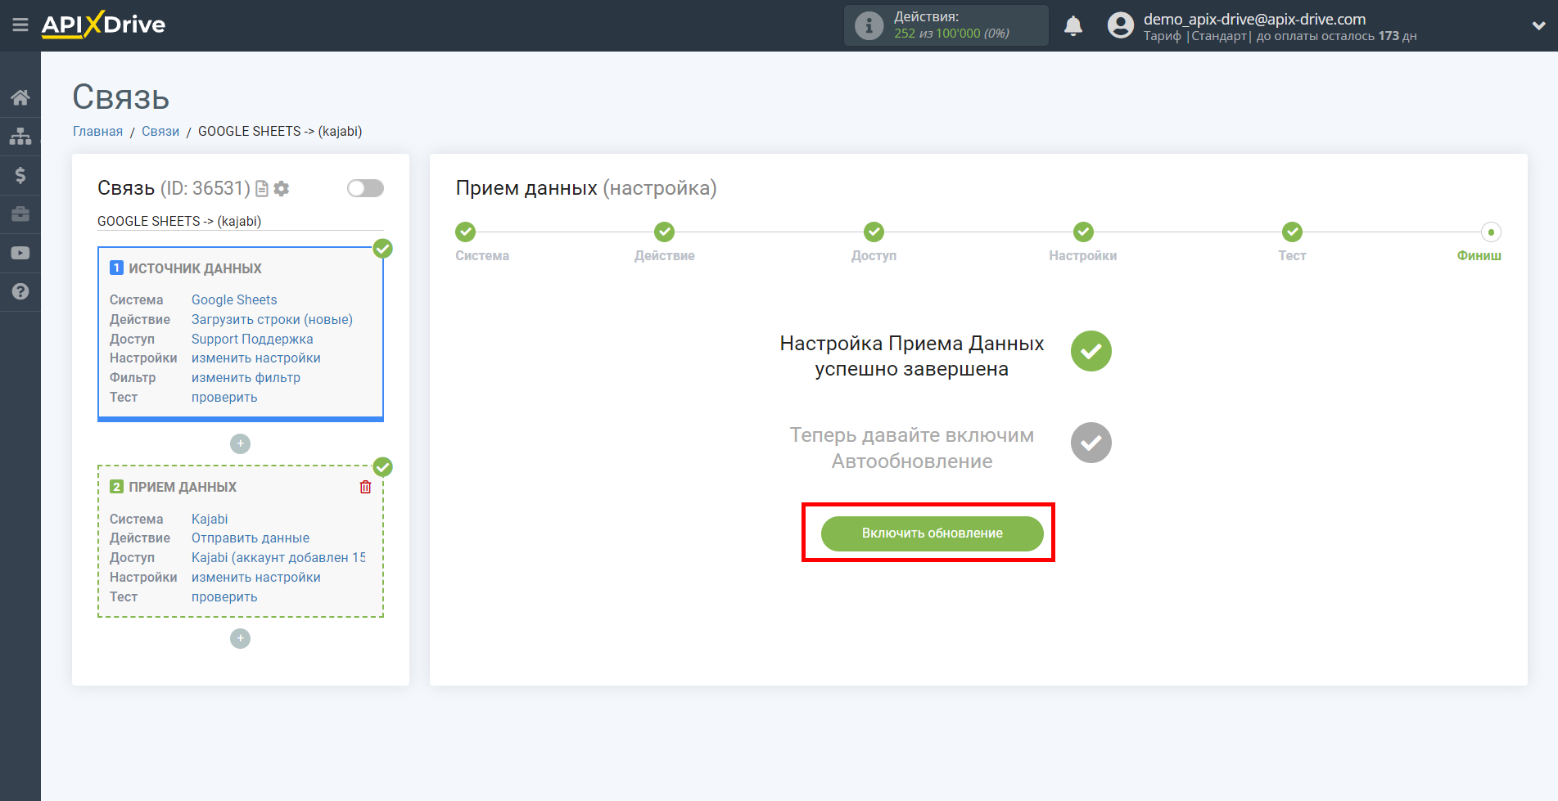This screenshot has height=801, width=1558.
Task: Click the connection notes document icon
Action: [x=262, y=189]
